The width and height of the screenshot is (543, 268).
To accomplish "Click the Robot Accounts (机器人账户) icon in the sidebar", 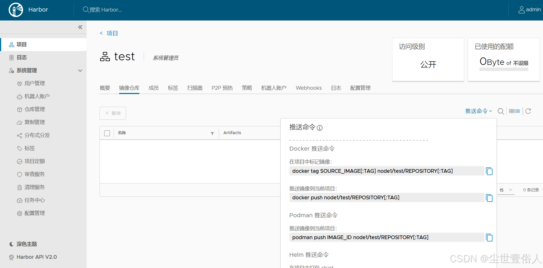I will pos(20,97).
